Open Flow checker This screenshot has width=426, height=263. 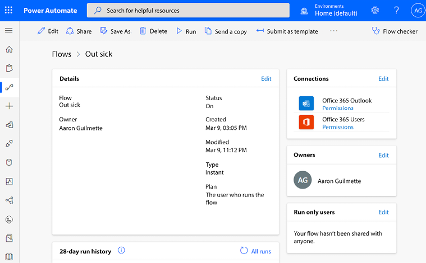click(395, 31)
